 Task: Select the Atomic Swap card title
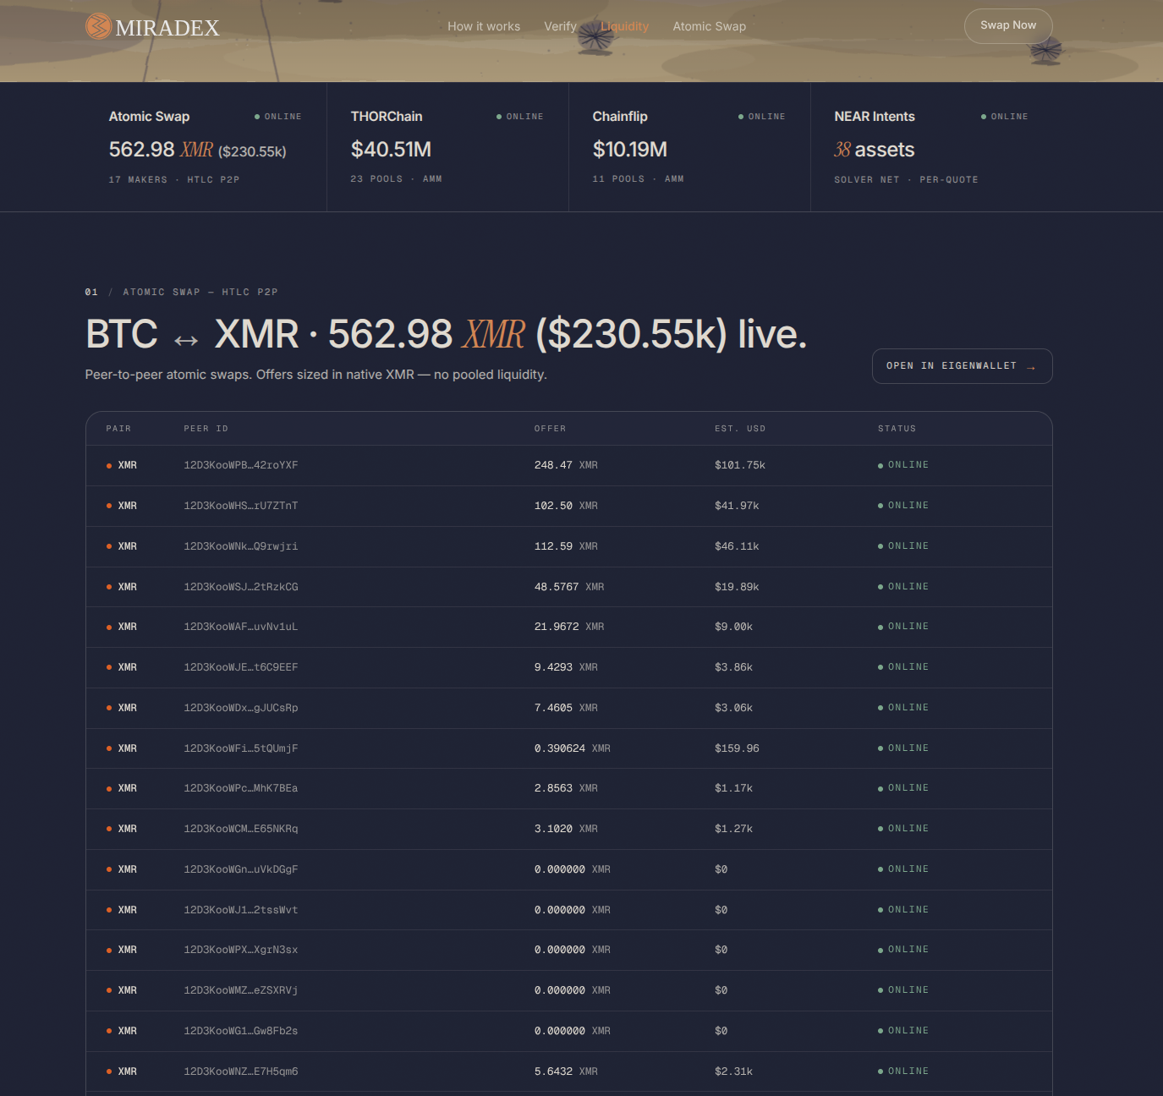click(149, 117)
